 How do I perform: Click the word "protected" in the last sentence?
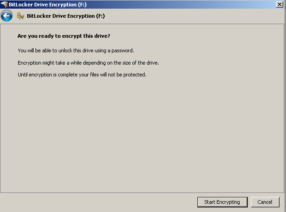[135, 75]
